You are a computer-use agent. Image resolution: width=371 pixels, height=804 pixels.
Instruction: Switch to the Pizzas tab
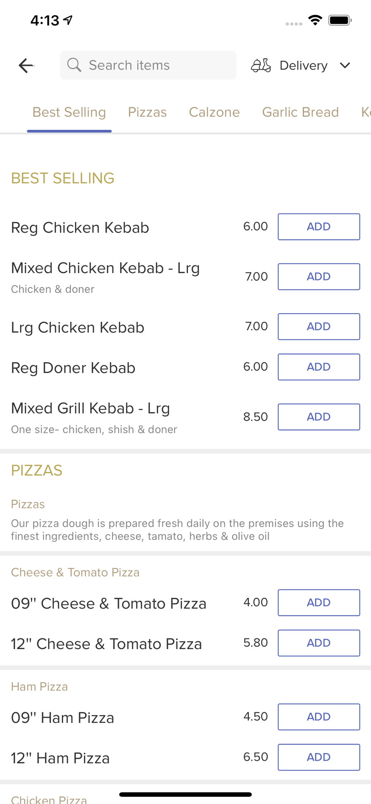point(147,112)
